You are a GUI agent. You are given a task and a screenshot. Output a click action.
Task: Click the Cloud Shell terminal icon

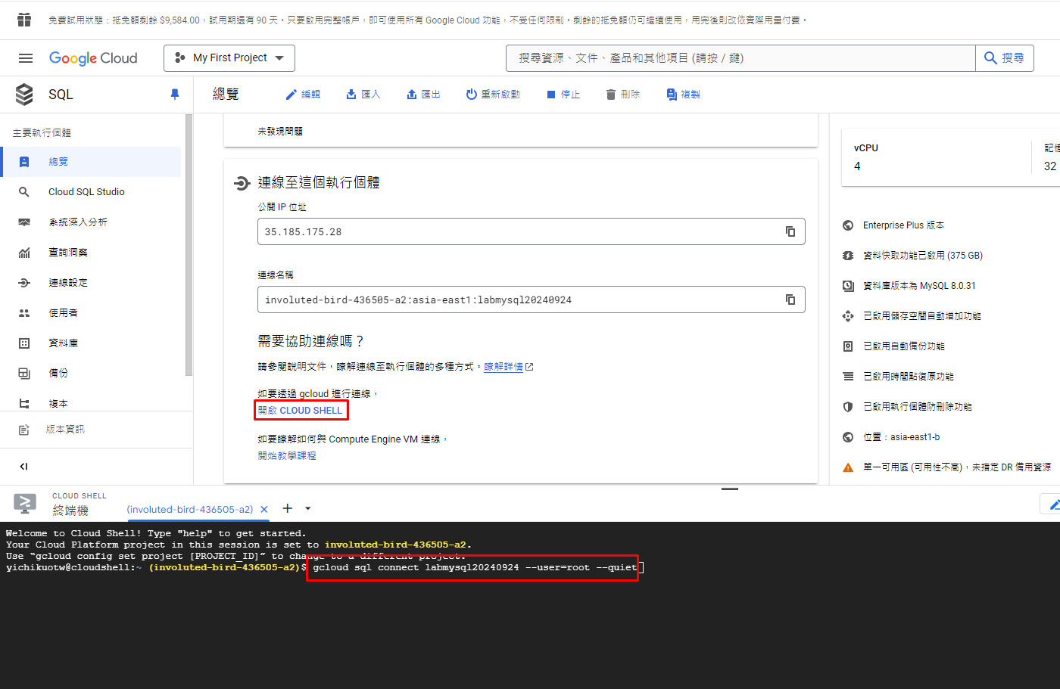(25, 504)
